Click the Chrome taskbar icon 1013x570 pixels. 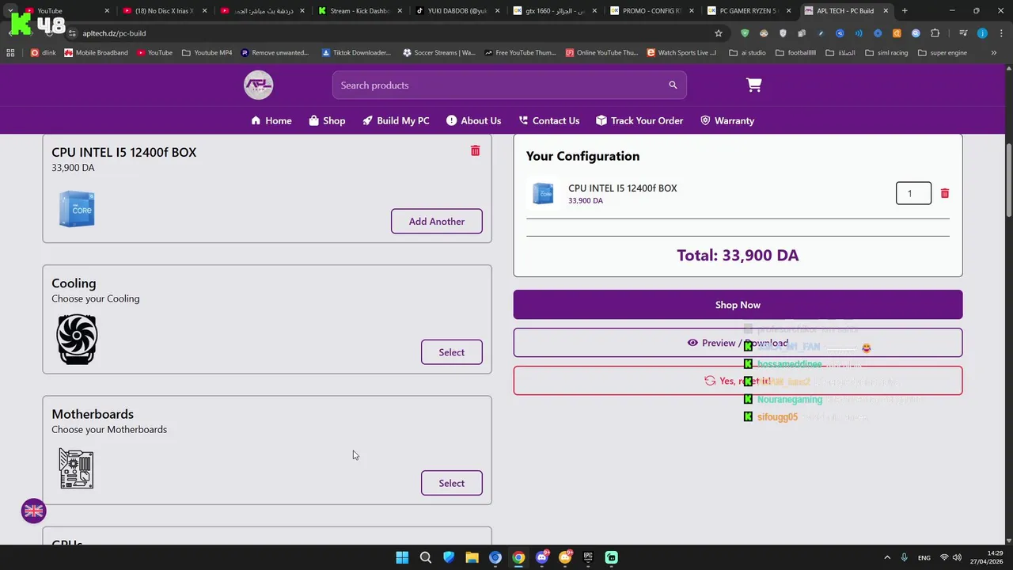[x=518, y=557]
